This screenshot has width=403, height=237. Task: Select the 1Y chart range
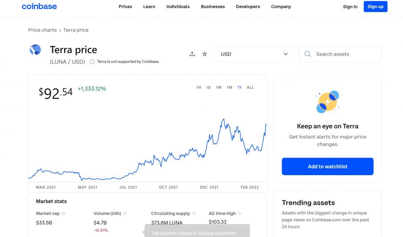(x=240, y=87)
